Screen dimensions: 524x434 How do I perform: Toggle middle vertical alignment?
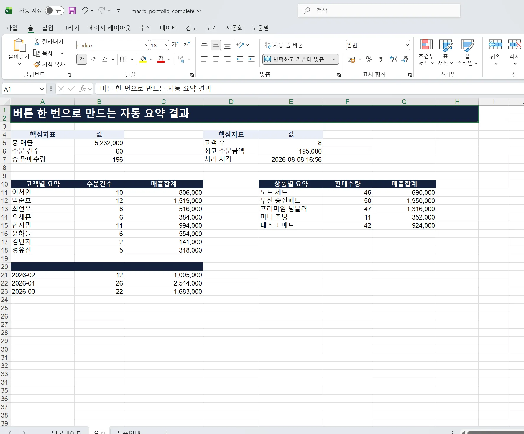pyautogui.click(x=216, y=45)
